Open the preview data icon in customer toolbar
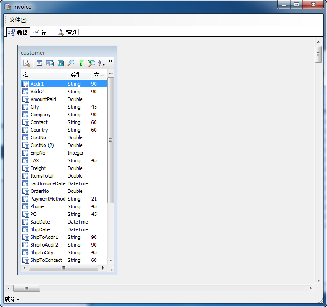The image size is (327, 307). click(27, 63)
